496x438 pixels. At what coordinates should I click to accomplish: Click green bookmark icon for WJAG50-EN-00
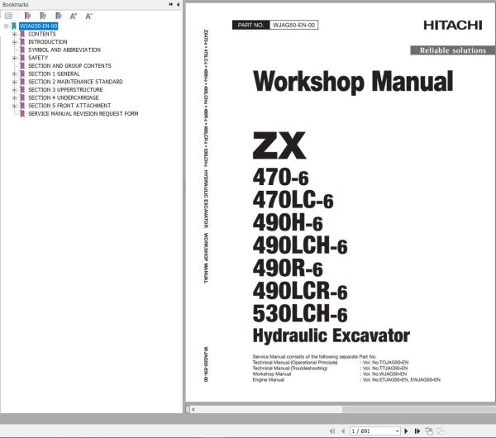click(14, 26)
